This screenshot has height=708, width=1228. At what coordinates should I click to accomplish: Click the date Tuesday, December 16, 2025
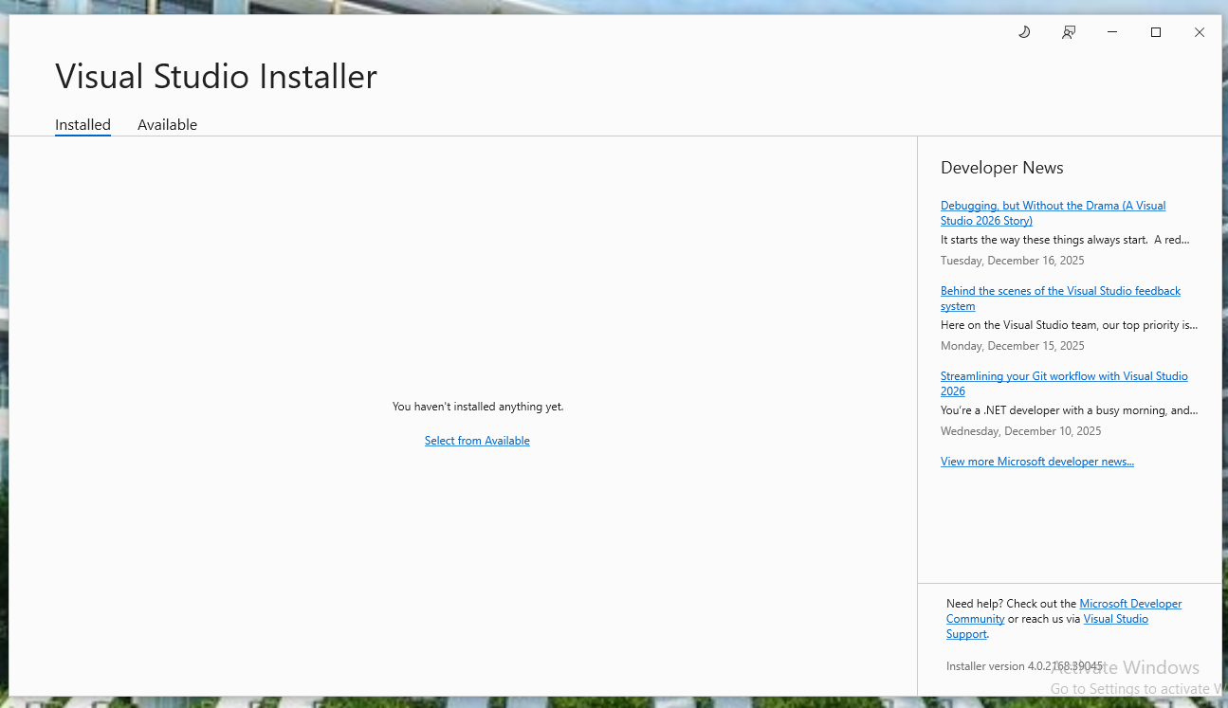1013,261
